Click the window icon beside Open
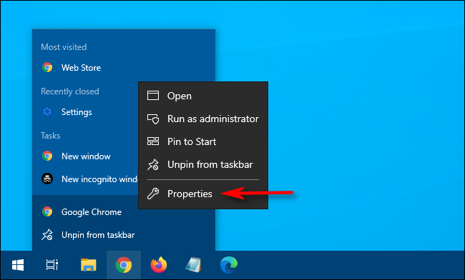Screen dimensions: 465x280 [x=153, y=96]
